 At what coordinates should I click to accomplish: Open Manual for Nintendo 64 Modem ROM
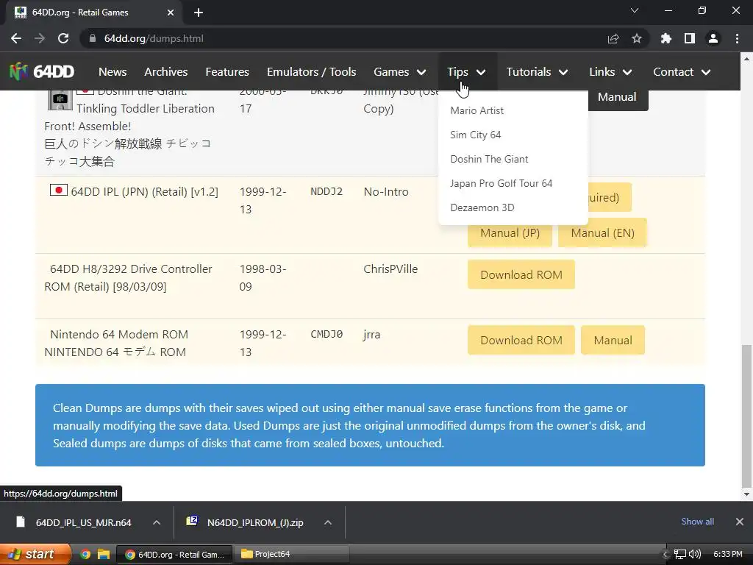click(x=613, y=340)
